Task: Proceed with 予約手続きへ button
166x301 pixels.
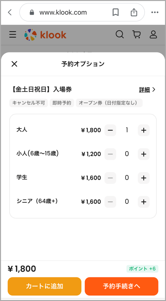Action: (121, 286)
